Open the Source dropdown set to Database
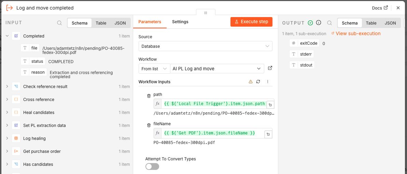This screenshot has width=407, height=174. pyautogui.click(x=205, y=46)
